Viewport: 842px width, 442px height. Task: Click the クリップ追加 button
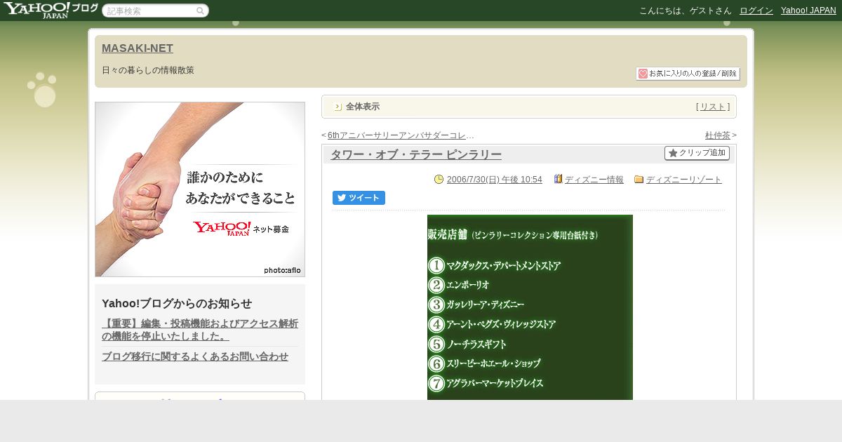click(697, 153)
